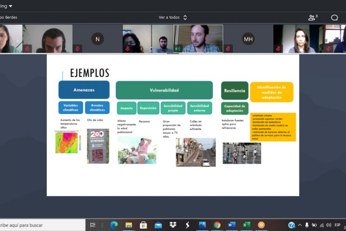
Task: Switch to Excel in the taskbar
Action: (246, 225)
